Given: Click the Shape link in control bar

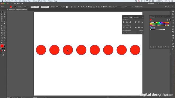Looking at the screenshot, I should coord(110,7).
